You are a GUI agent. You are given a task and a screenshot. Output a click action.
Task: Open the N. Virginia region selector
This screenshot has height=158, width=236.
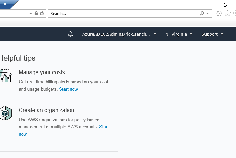pos(179,34)
